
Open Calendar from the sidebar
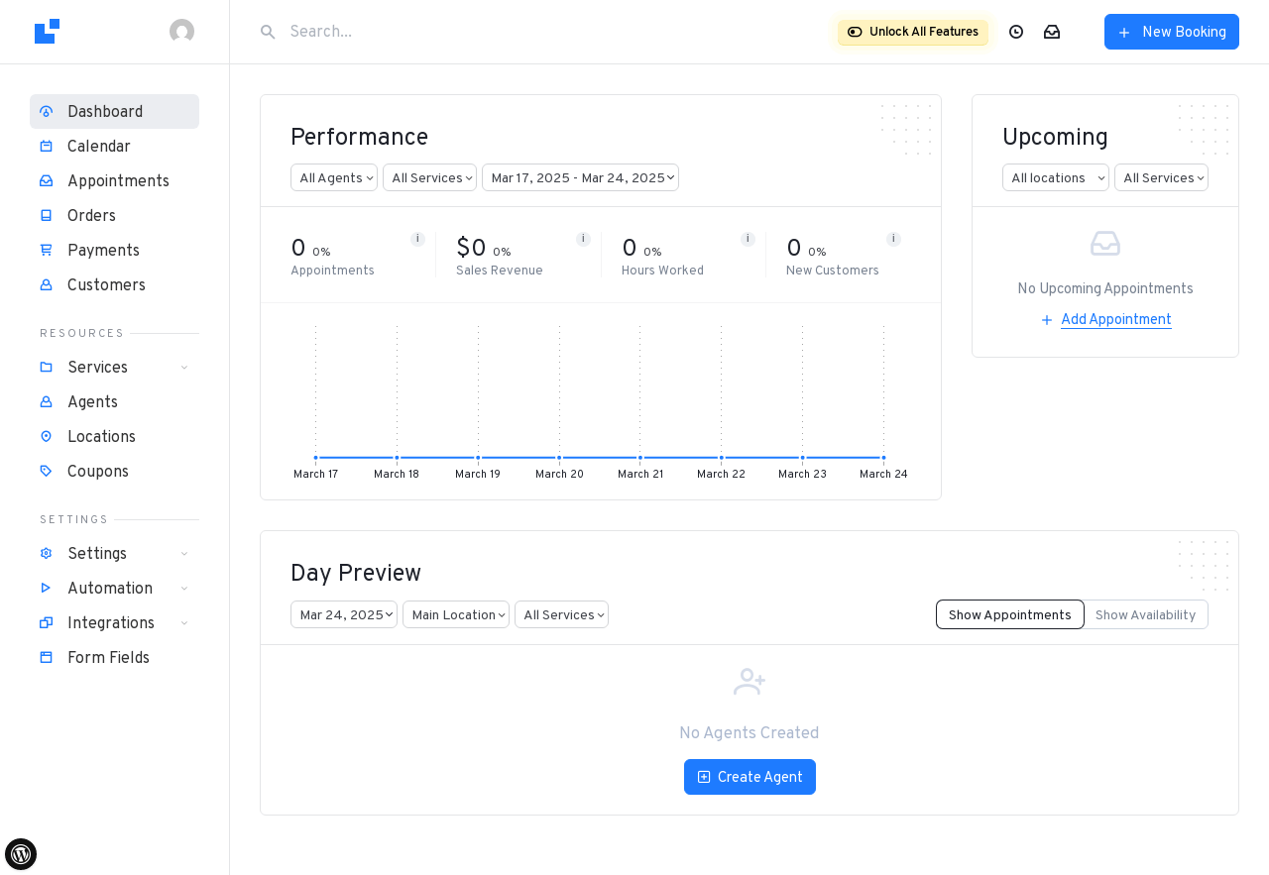(98, 147)
